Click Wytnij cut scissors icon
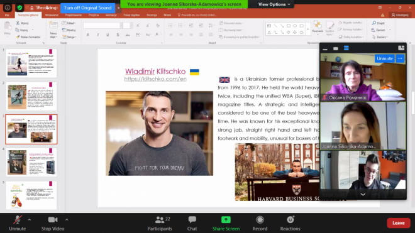 [x=18, y=23]
